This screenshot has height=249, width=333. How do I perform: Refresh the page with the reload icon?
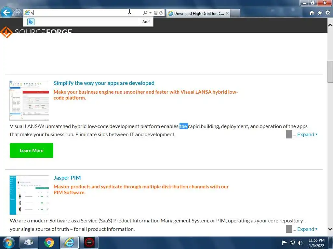tap(161, 13)
